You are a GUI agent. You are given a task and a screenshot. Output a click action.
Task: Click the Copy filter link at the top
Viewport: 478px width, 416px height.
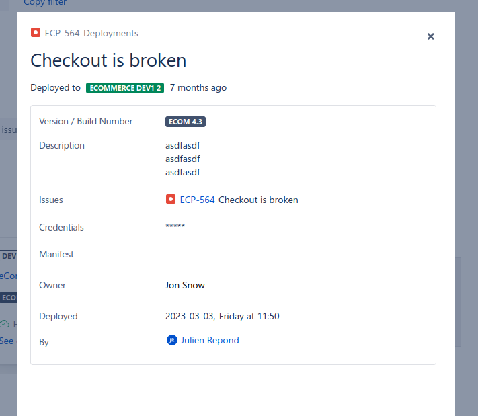coord(45,3)
